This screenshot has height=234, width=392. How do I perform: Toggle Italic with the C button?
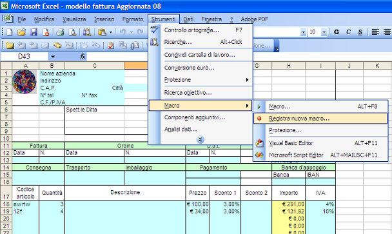pos(349,32)
